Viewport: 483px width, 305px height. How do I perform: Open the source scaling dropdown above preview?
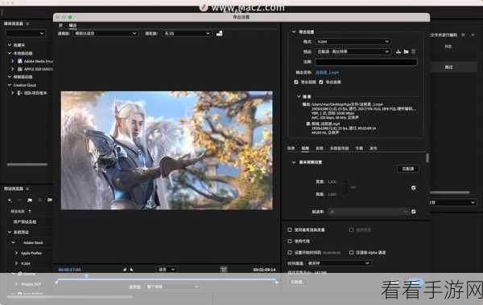pos(105,33)
